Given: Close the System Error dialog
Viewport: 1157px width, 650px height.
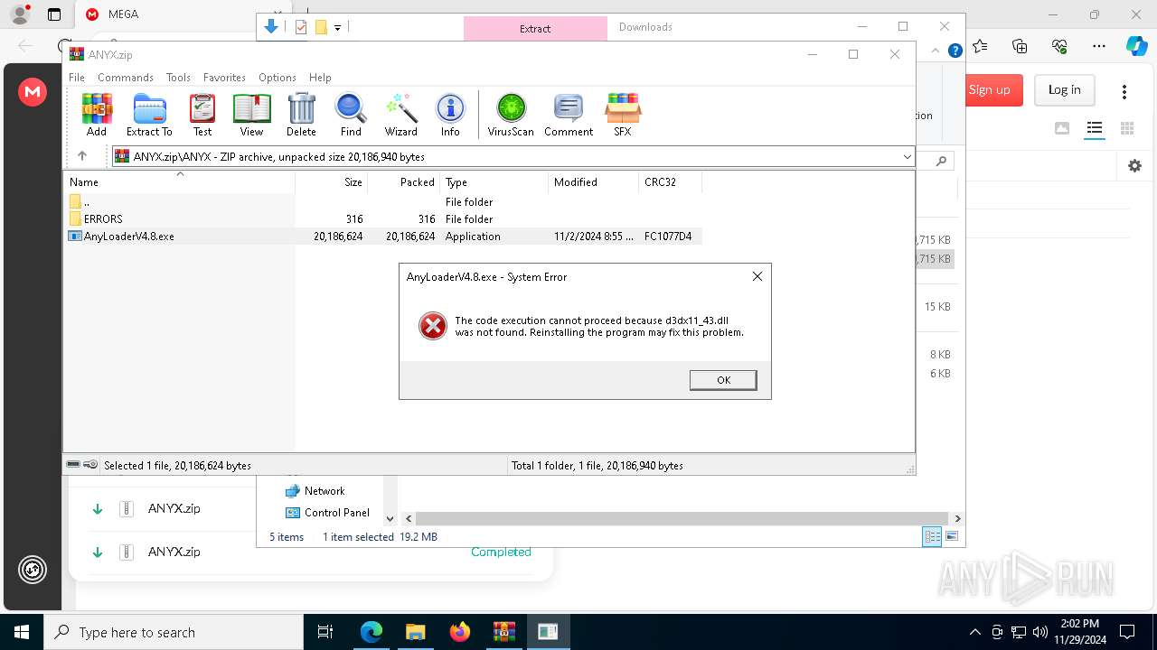Looking at the screenshot, I should pyautogui.click(x=757, y=276).
